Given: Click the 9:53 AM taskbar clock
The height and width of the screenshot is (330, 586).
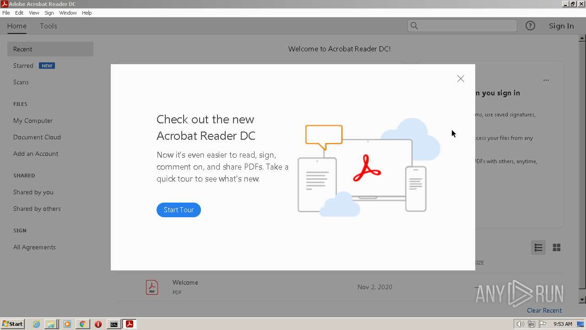Looking at the screenshot, I should coord(563,324).
